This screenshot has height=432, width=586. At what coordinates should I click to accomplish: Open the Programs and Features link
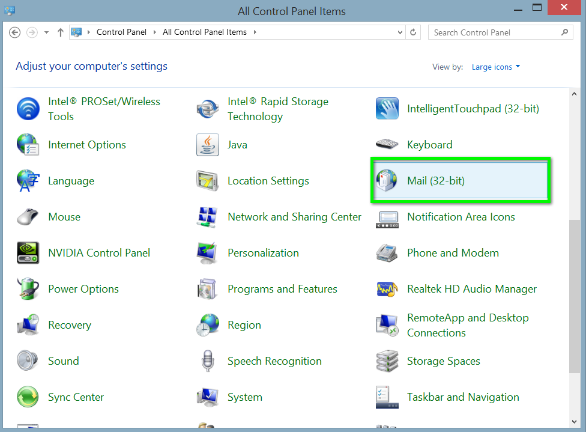(283, 289)
